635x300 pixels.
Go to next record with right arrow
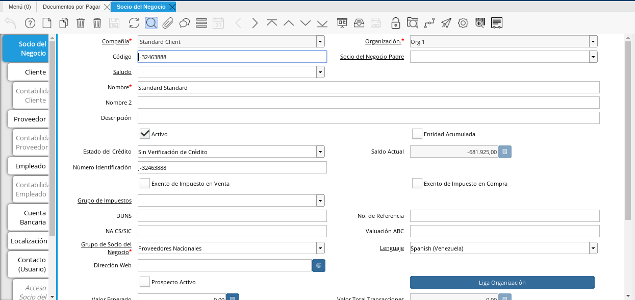tap(255, 23)
